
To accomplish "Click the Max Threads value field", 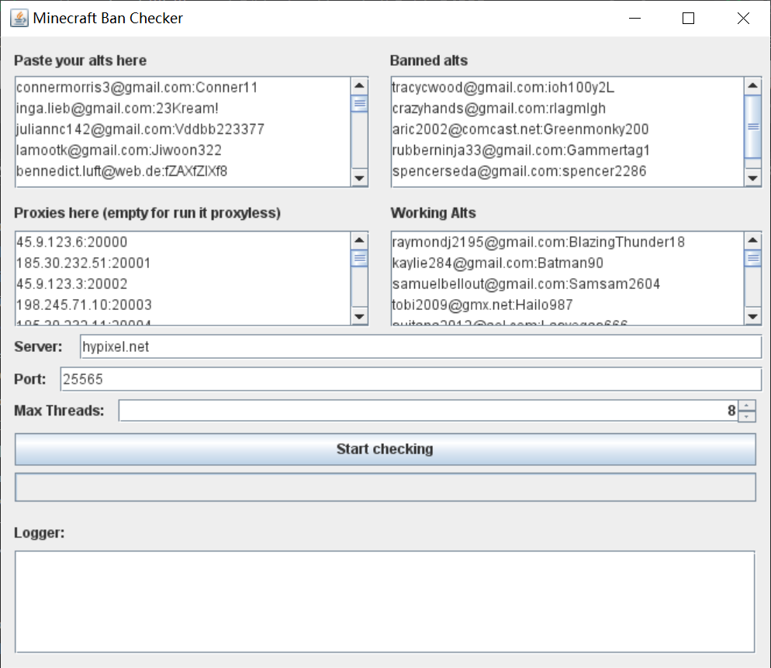I will tap(427, 411).
